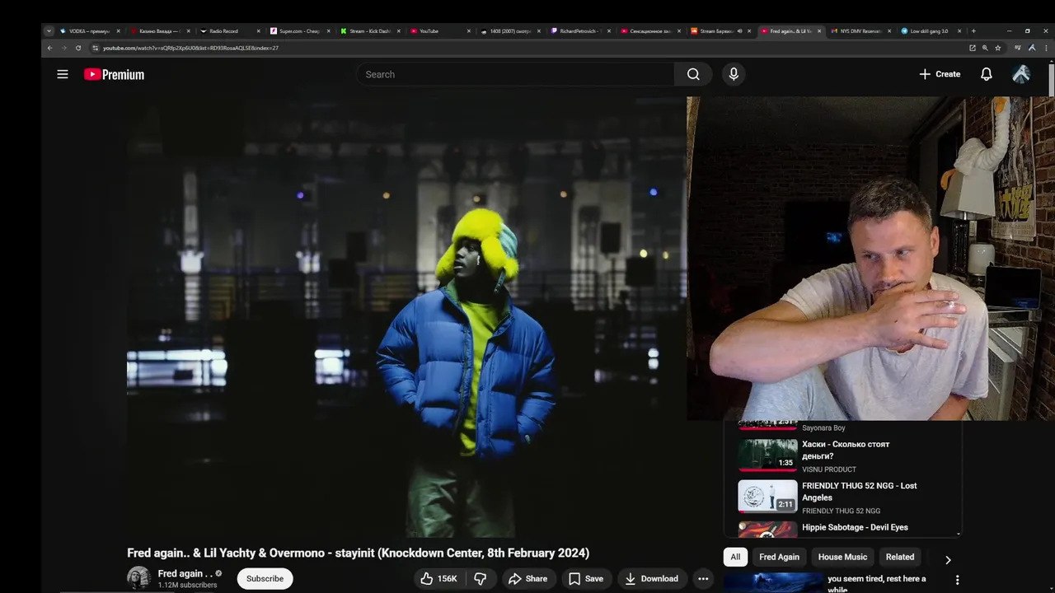The image size is (1055, 593).
Task: Select the Related filter chip
Action: (899, 557)
